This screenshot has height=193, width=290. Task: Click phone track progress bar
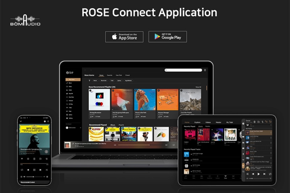click(34, 164)
